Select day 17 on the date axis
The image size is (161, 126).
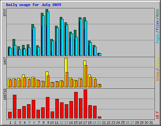point(85,123)
